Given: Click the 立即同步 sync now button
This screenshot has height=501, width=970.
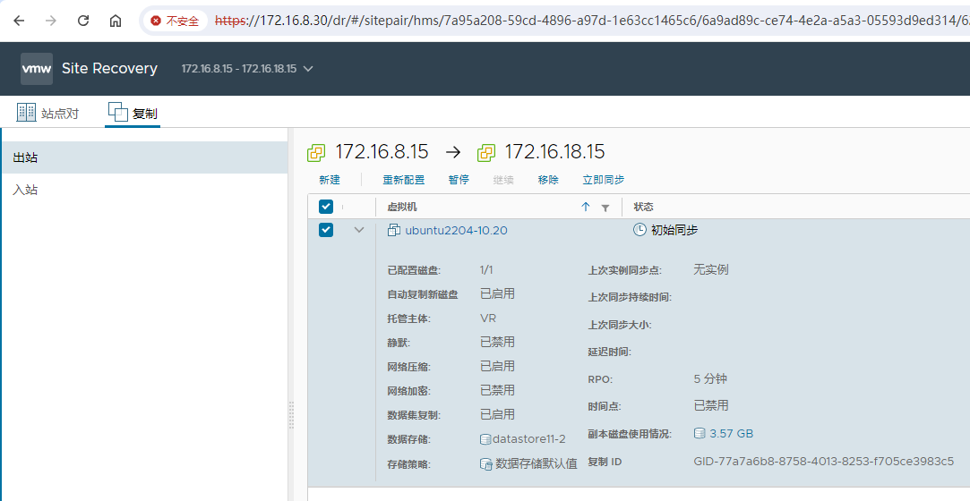Looking at the screenshot, I should (x=603, y=180).
